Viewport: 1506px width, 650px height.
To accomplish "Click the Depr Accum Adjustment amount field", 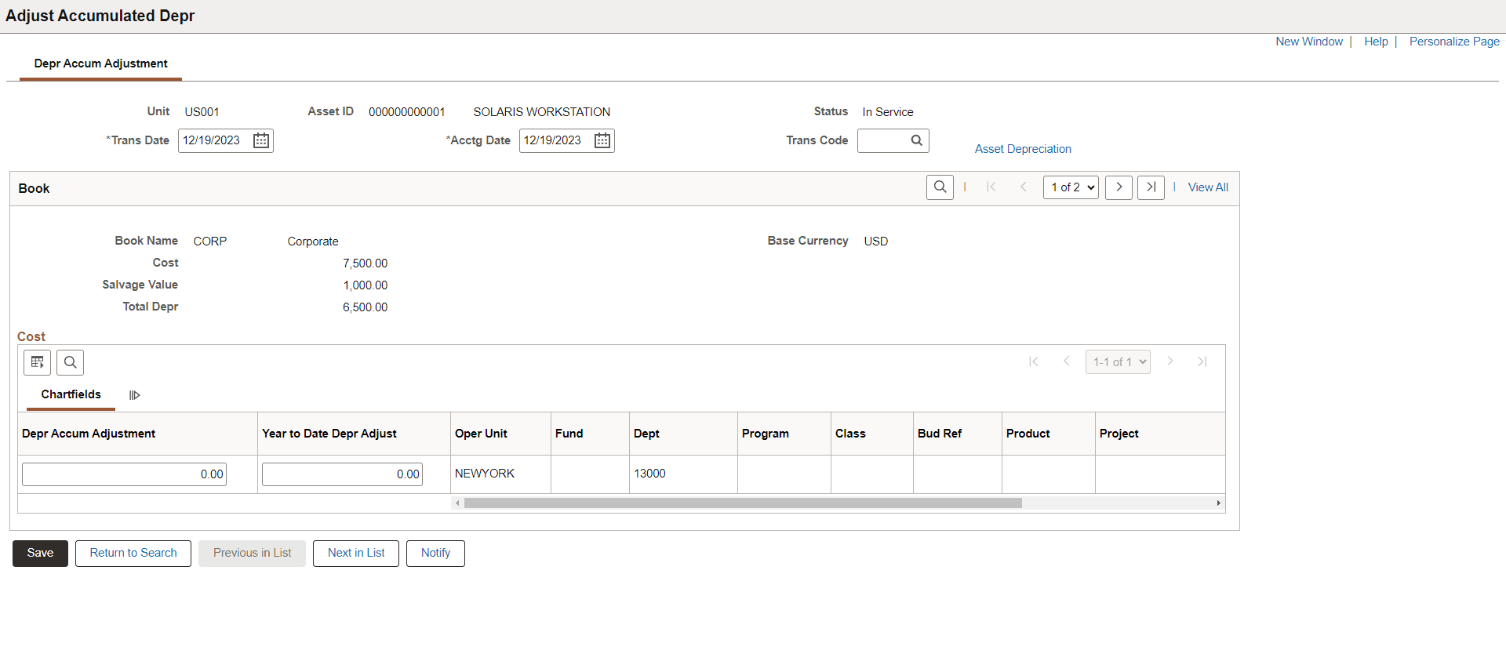I will [x=124, y=474].
